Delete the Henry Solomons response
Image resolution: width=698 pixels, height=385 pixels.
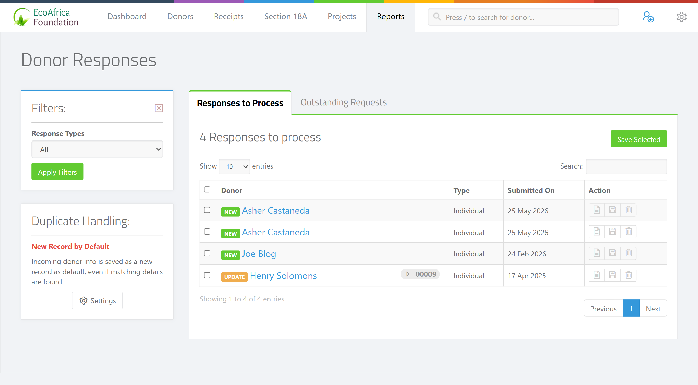pyautogui.click(x=629, y=275)
